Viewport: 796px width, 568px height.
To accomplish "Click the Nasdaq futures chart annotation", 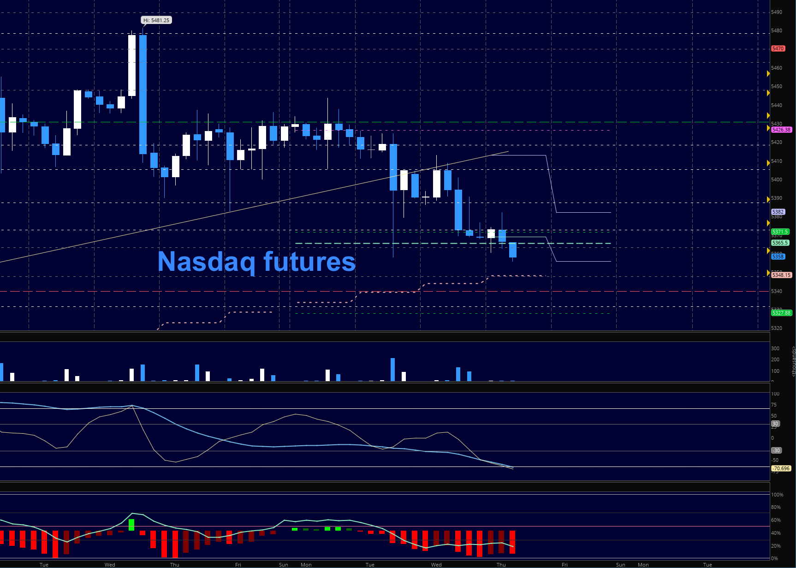I will (256, 262).
